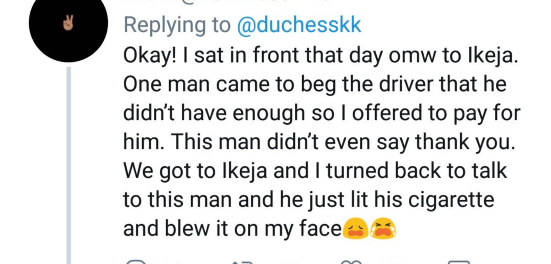This screenshot has height=264, width=551.
Task: Click the loudly crying face emoji
Action: [x=383, y=229]
